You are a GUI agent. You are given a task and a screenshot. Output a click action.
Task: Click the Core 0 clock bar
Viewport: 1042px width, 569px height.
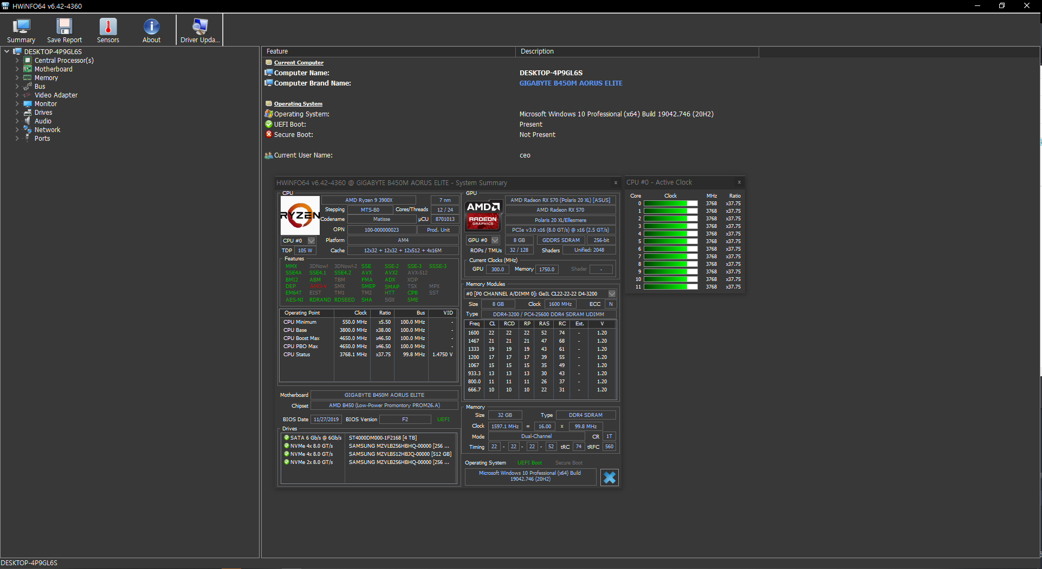click(671, 204)
